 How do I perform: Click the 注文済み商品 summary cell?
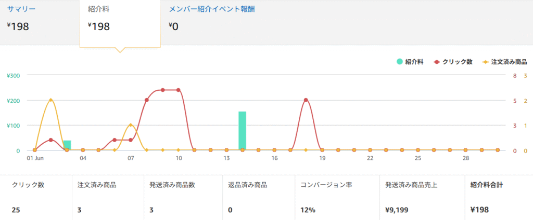tap(107, 197)
